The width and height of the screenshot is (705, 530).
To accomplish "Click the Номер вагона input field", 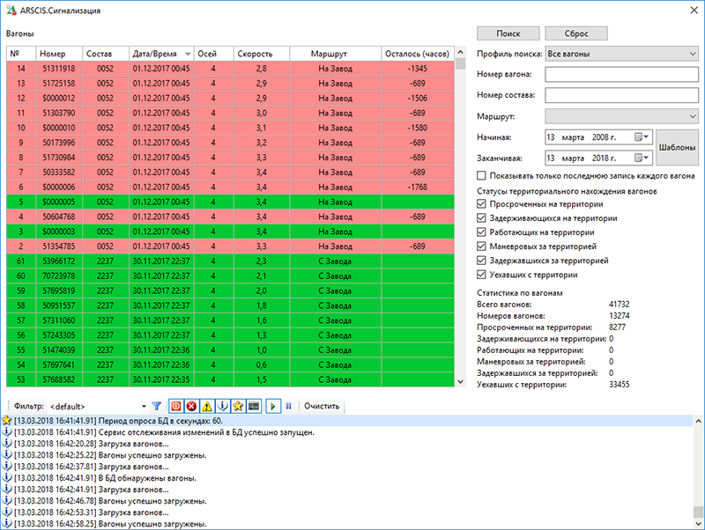I will (x=622, y=74).
